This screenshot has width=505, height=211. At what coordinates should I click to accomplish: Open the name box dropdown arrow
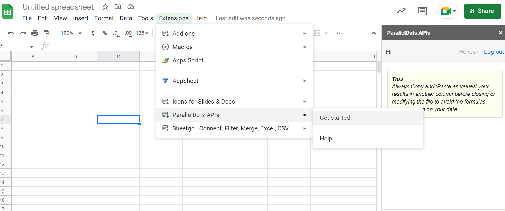(31, 46)
